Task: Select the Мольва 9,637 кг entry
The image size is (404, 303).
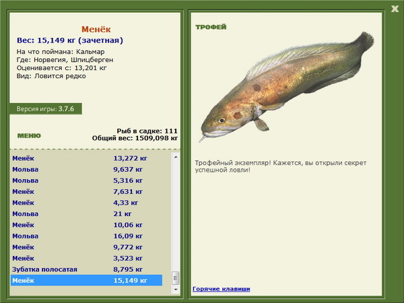Action: click(x=86, y=170)
